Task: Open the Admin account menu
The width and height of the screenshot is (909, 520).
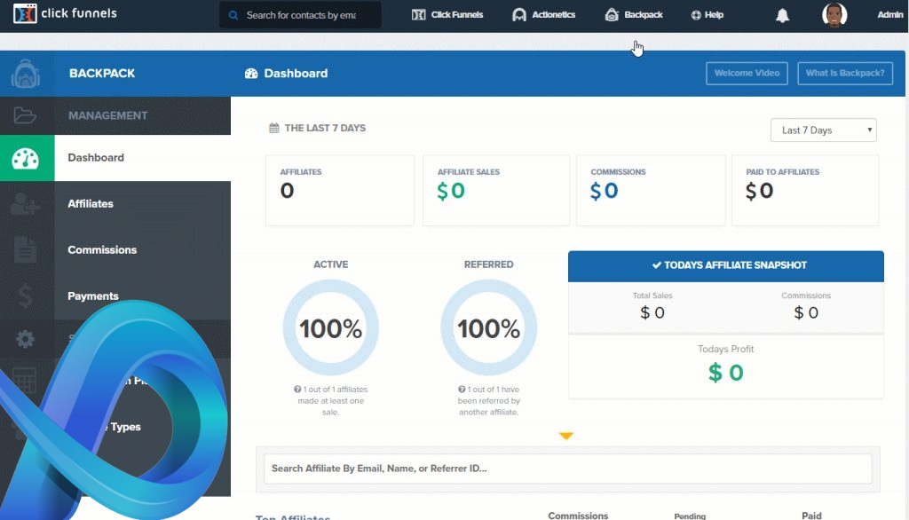Action: [x=889, y=15]
